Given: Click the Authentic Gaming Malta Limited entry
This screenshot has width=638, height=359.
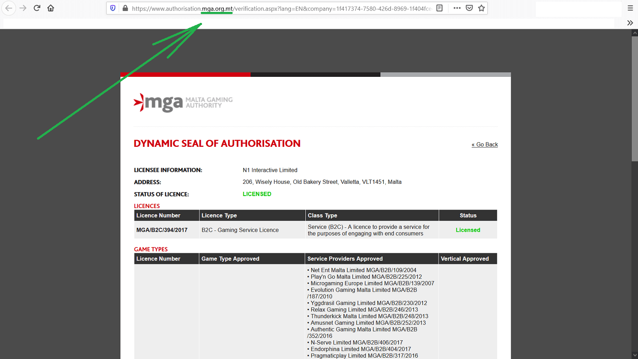Looking at the screenshot, I should [362, 333].
